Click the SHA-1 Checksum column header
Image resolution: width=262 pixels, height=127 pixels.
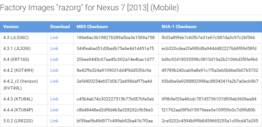point(179,27)
